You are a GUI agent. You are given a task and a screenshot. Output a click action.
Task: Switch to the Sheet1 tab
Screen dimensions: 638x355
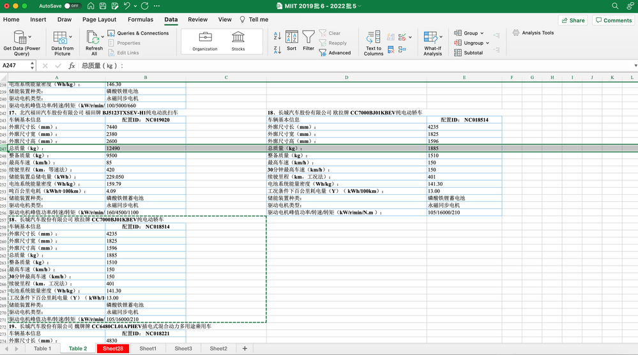pyautogui.click(x=148, y=349)
